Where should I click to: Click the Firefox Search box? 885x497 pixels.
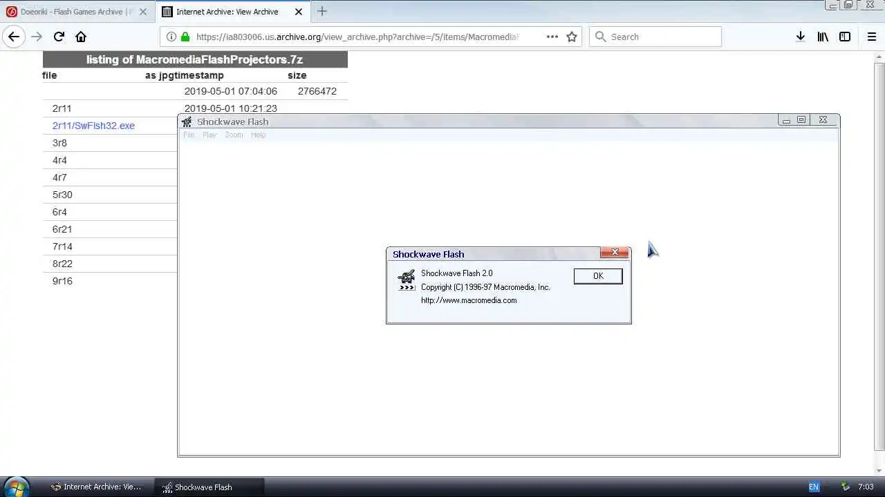(x=655, y=37)
